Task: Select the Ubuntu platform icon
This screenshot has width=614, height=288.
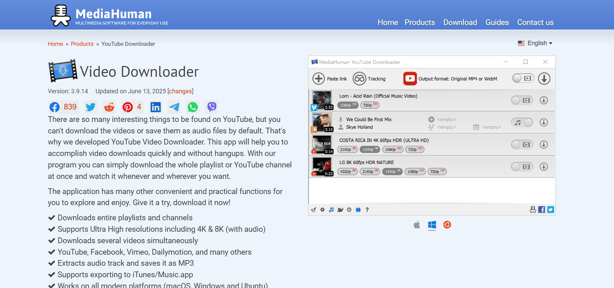Action: point(447,225)
